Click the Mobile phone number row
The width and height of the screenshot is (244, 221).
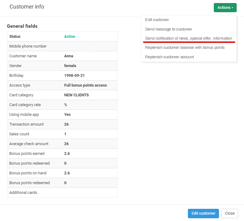coord(62,46)
